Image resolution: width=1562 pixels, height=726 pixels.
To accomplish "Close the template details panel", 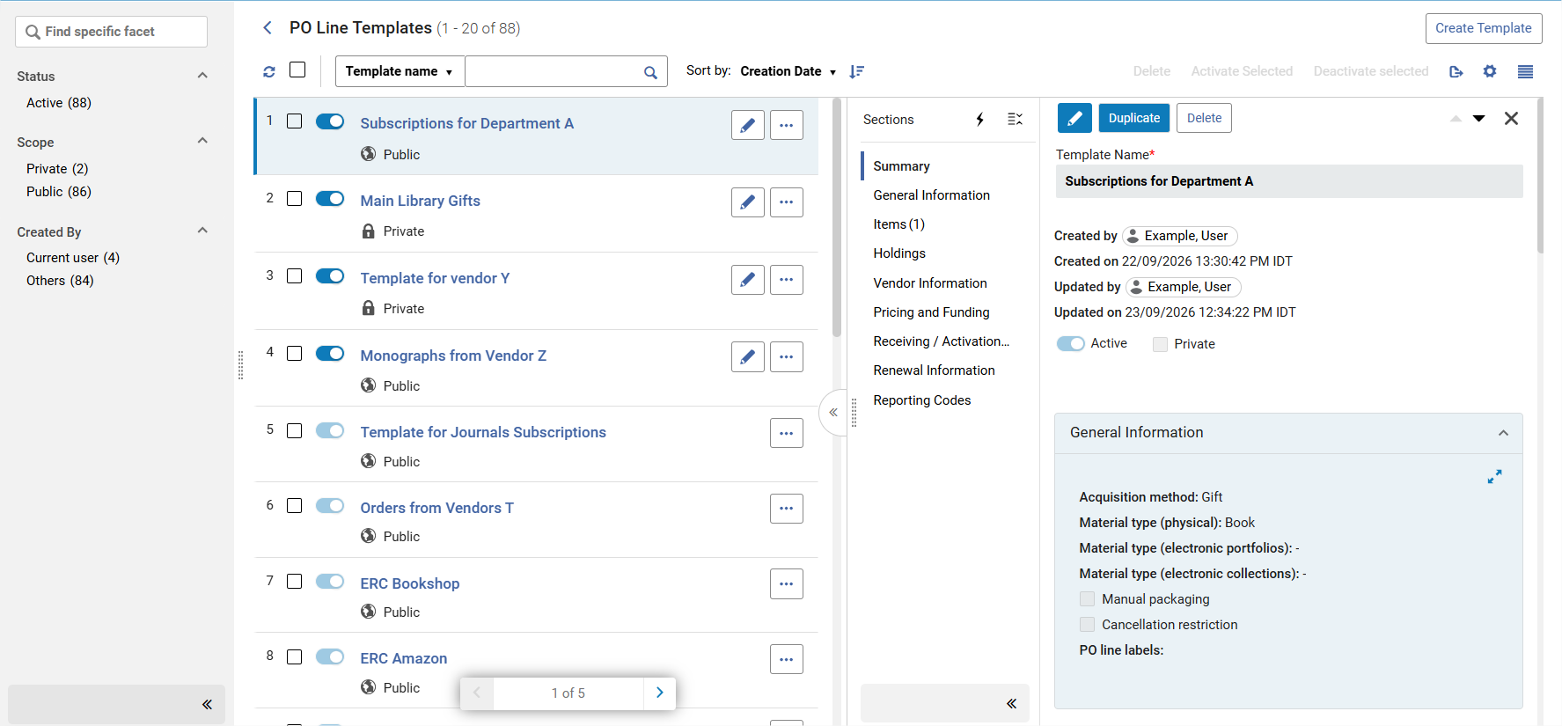I will click(1511, 118).
